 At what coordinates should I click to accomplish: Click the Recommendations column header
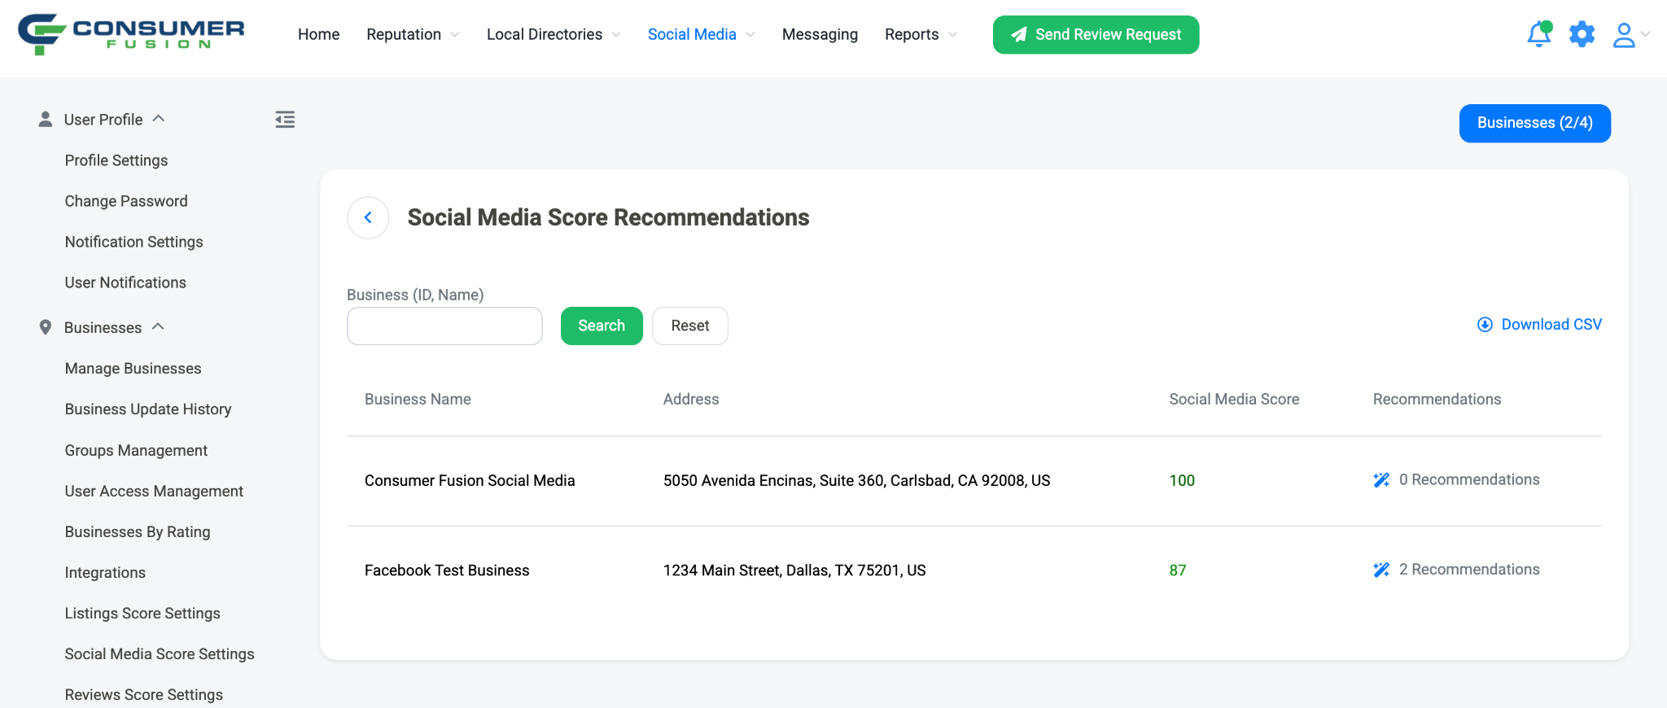click(x=1437, y=400)
